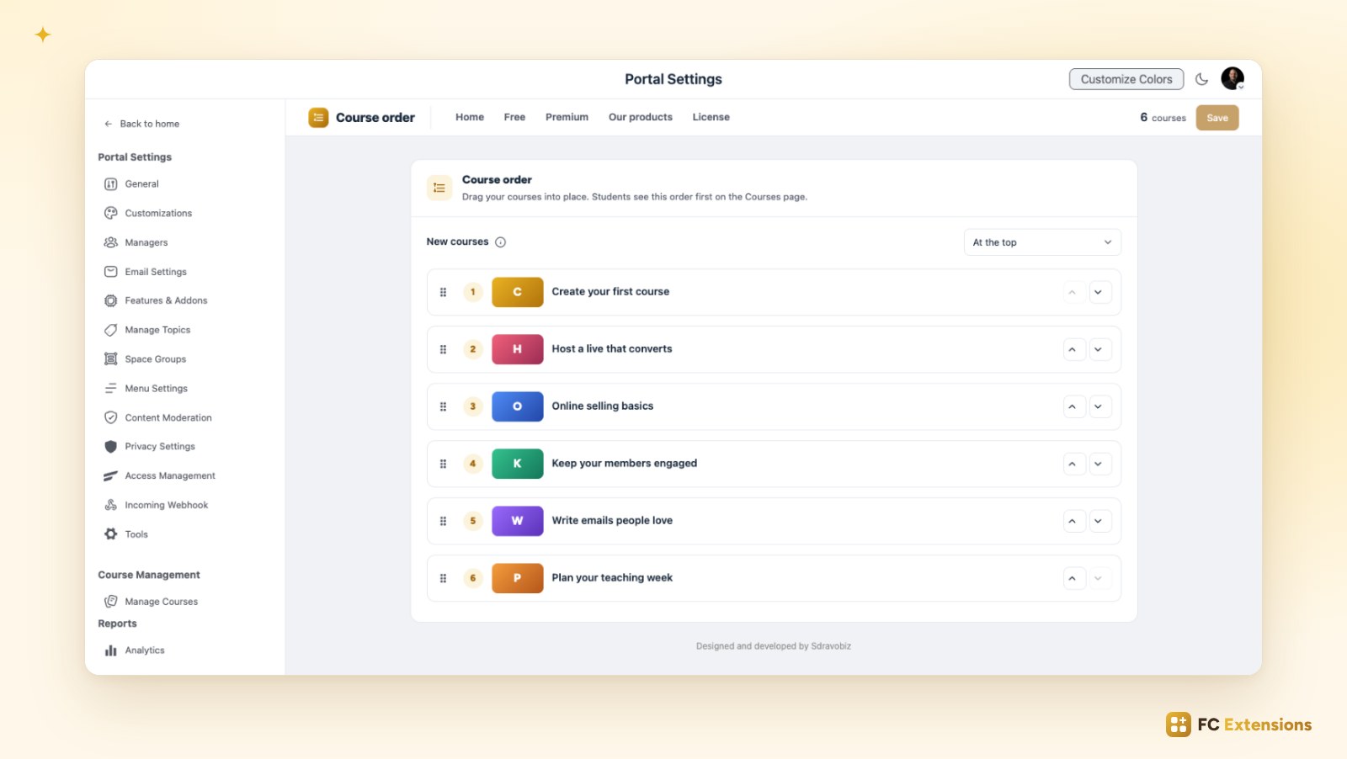Move Online selling basics down
This screenshot has width=1347, height=759.
1099,406
